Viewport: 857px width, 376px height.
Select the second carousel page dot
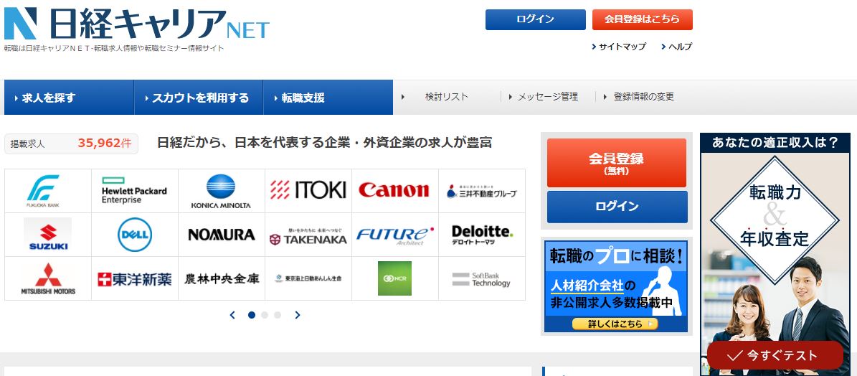[x=265, y=315]
